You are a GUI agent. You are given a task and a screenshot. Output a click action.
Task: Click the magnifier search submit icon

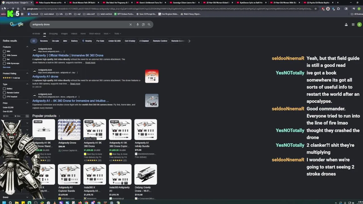[x=149, y=24]
